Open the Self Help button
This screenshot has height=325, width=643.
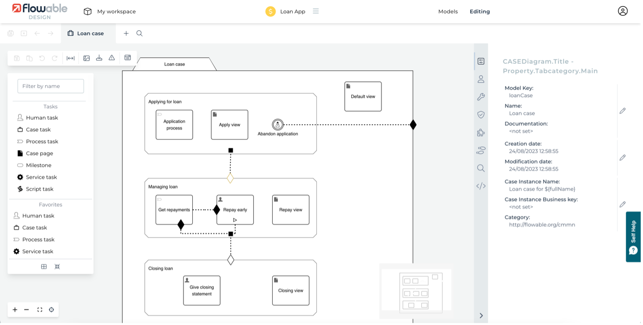[634, 237]
